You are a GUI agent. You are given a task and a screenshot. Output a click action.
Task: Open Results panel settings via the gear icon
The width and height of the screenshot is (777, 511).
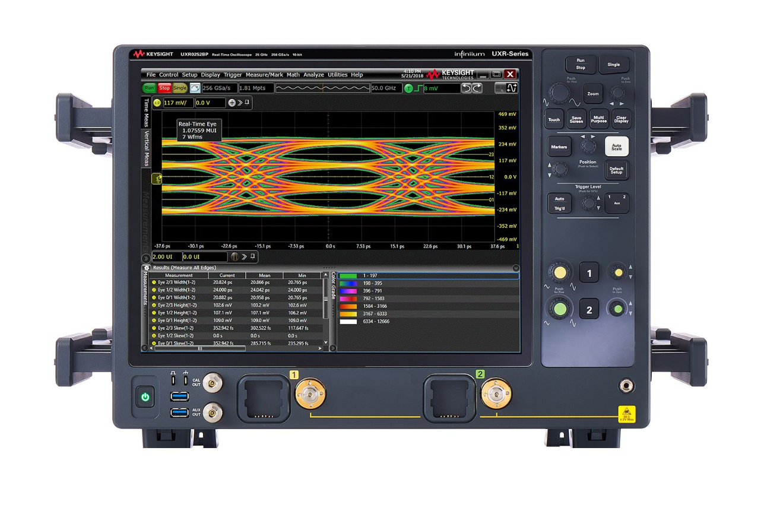pos(147,268)
